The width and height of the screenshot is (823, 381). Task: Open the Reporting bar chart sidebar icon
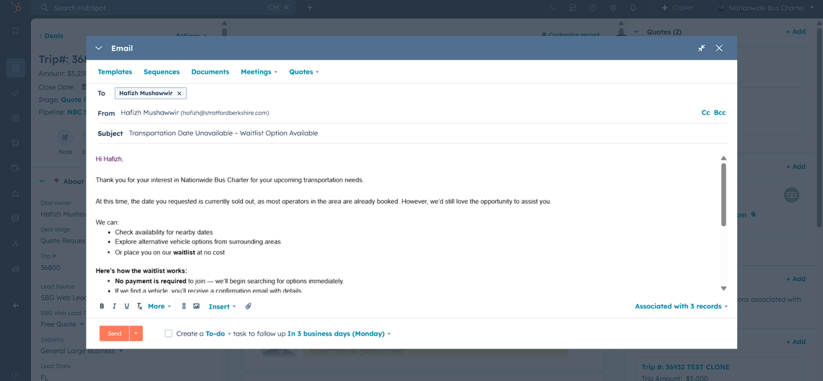click(15, 268)
